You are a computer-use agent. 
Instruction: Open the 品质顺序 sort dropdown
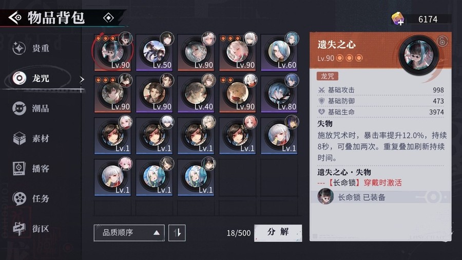(129, 233)
